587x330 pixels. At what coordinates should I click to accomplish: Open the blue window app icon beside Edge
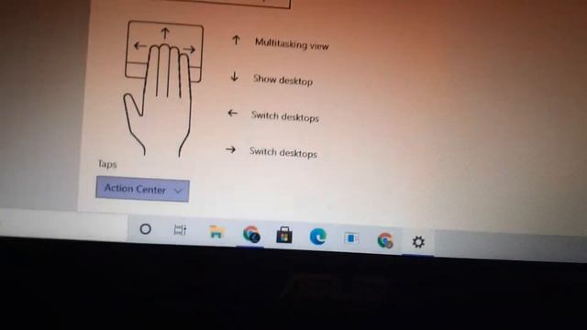pyautogui.click(x=351, y=238)
